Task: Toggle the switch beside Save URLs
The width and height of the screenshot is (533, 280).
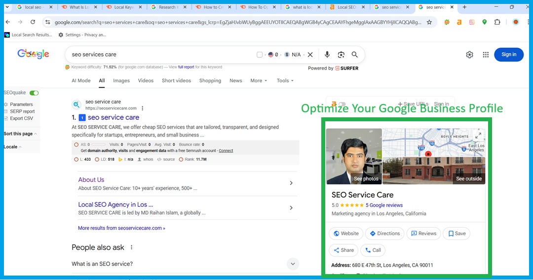Action: point(342,104)
